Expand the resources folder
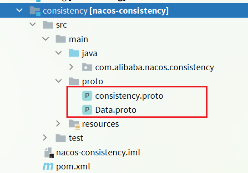248x173 pixels. (58, 124)
